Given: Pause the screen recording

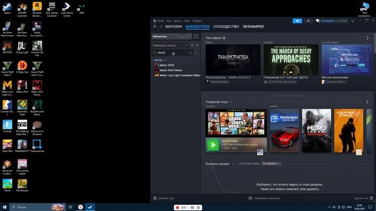Looking at the screenshot, I should coord(192,207).
